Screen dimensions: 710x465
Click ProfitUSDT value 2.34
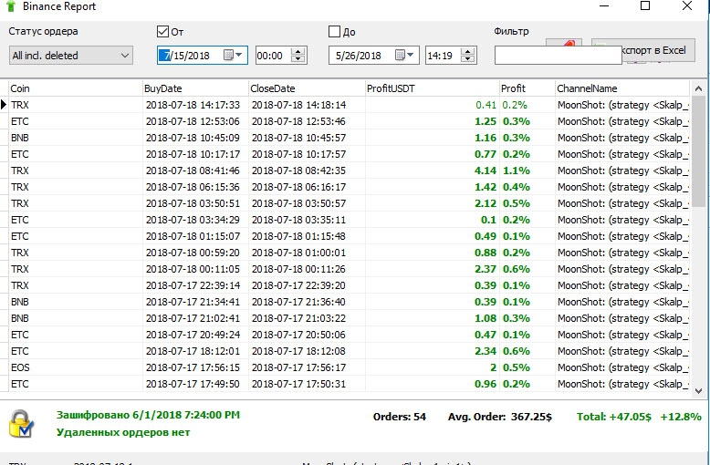[486, 351]
